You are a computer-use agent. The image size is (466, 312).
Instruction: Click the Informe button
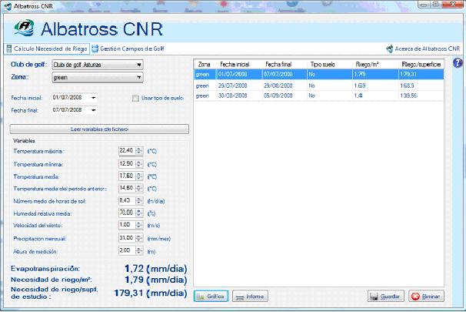[250, 297]
